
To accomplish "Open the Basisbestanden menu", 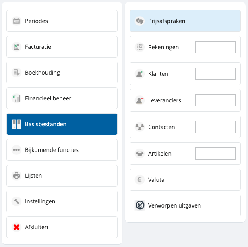I will [x=62, y=124].
